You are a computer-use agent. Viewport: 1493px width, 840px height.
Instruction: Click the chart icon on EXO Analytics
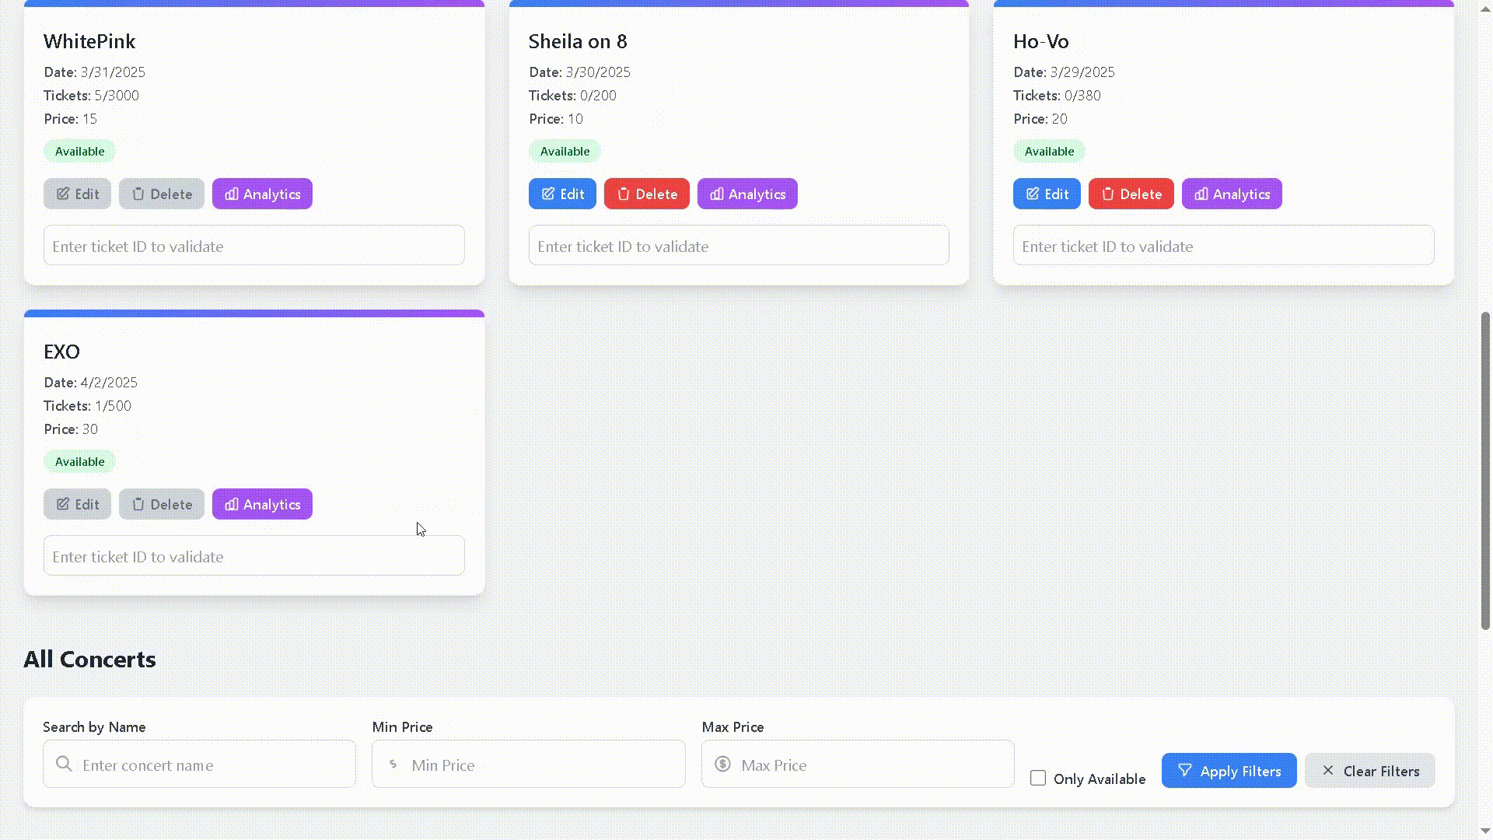point(231,505)
